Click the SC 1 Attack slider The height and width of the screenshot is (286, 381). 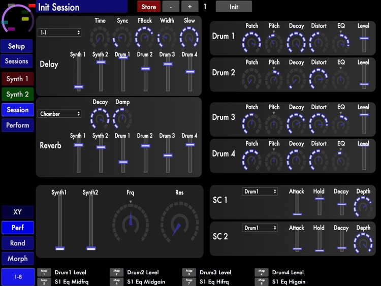297,205
